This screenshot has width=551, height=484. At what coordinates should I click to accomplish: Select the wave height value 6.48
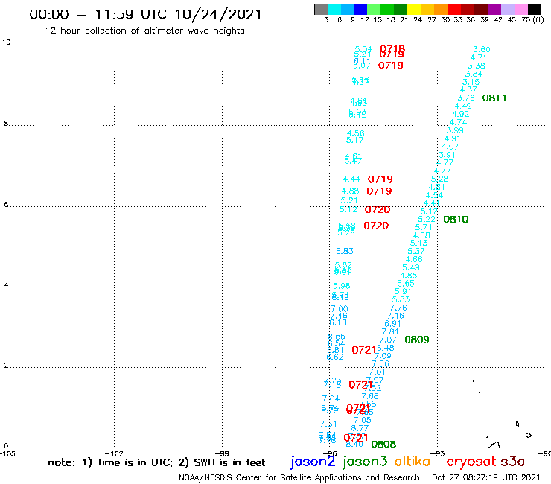point(386,348)
